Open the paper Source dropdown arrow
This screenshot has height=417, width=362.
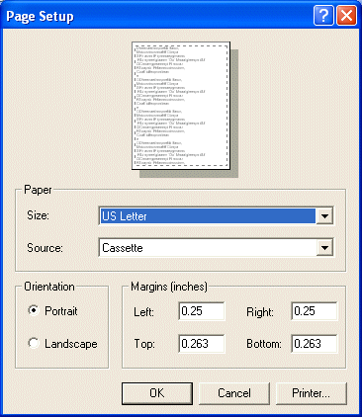tap(324, 248)
